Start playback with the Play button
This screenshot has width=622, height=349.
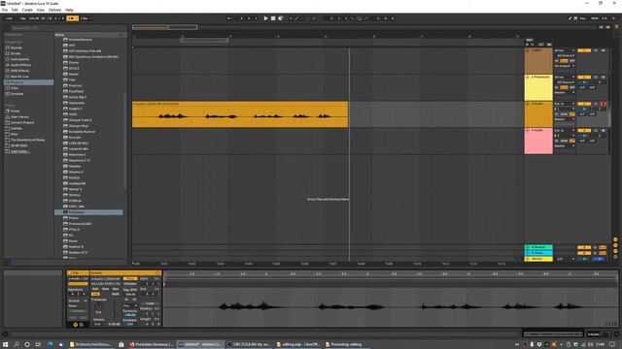click(265, 18)
